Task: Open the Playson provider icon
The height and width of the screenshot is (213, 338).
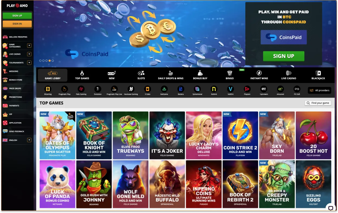Action: tap(247, 89)
